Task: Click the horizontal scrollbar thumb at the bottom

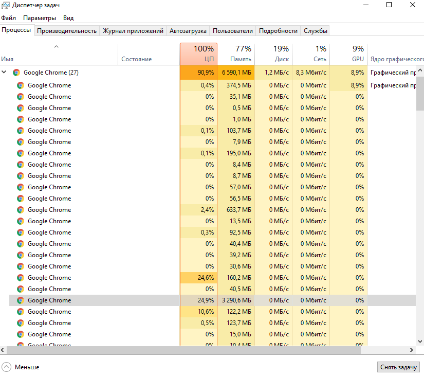Action: (x=183, y=350)
